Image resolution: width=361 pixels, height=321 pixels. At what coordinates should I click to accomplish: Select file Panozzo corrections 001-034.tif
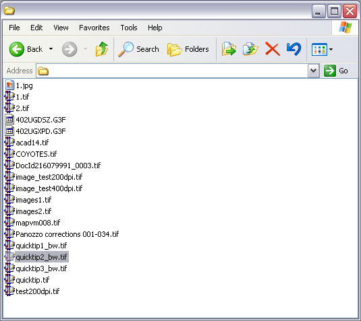(x=61, y=234)
